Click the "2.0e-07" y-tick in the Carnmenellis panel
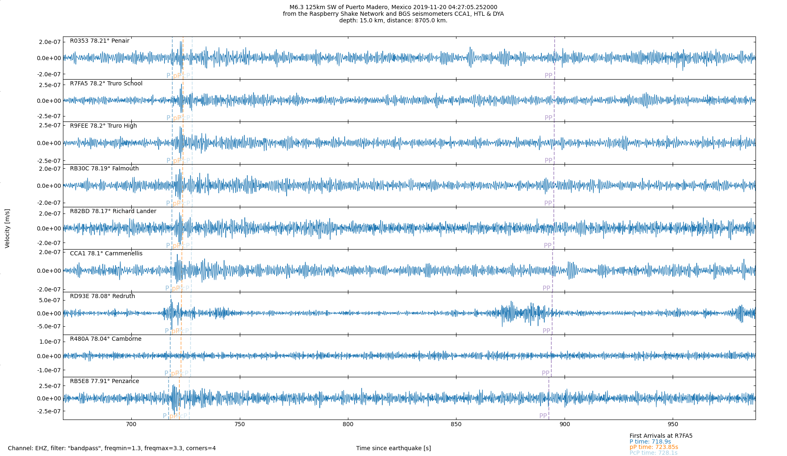The height and width of the screenshot is (456, 787). [50, 252]
